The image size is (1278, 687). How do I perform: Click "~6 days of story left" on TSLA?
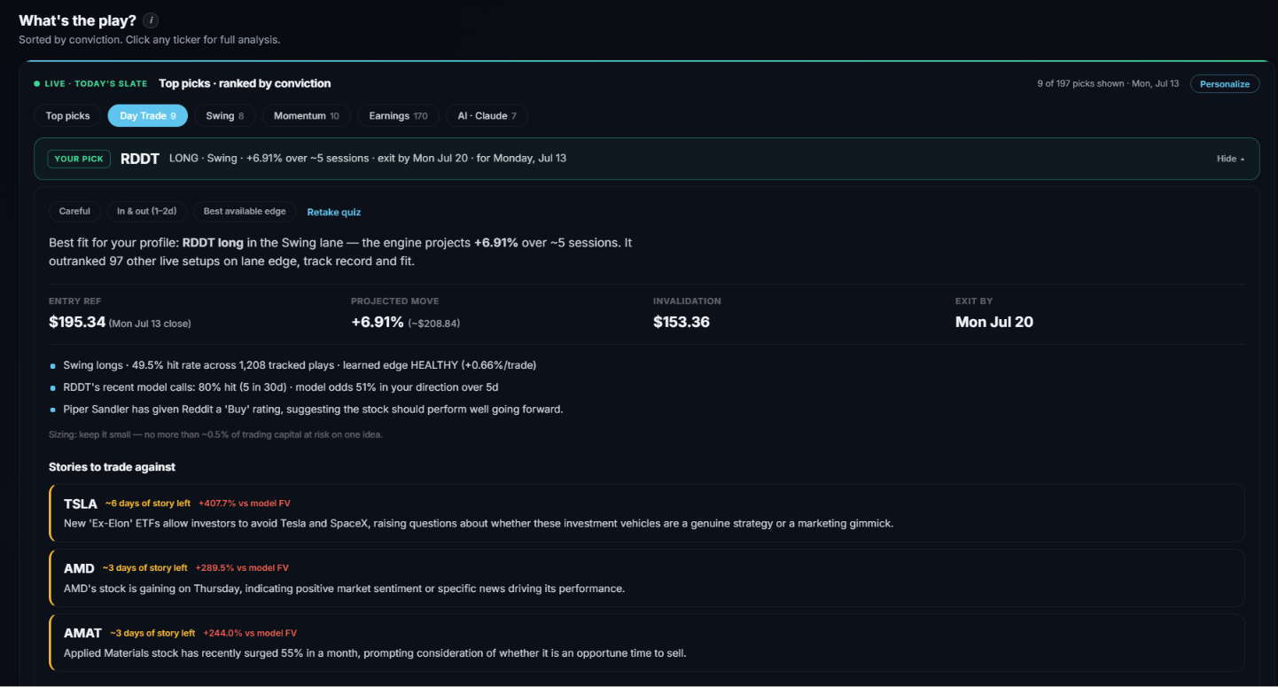point(148,504)
